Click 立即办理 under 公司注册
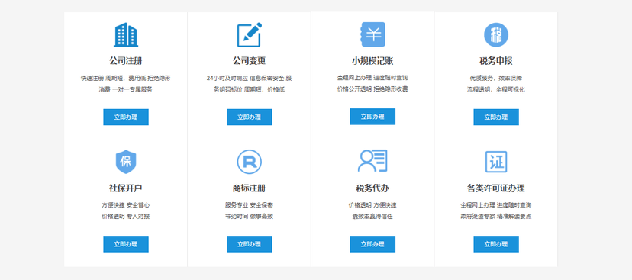 click(126, 117)
